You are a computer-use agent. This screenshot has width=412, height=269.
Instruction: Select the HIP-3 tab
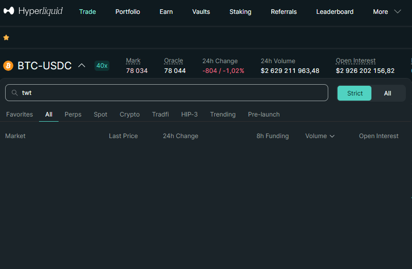pos(189,114)
